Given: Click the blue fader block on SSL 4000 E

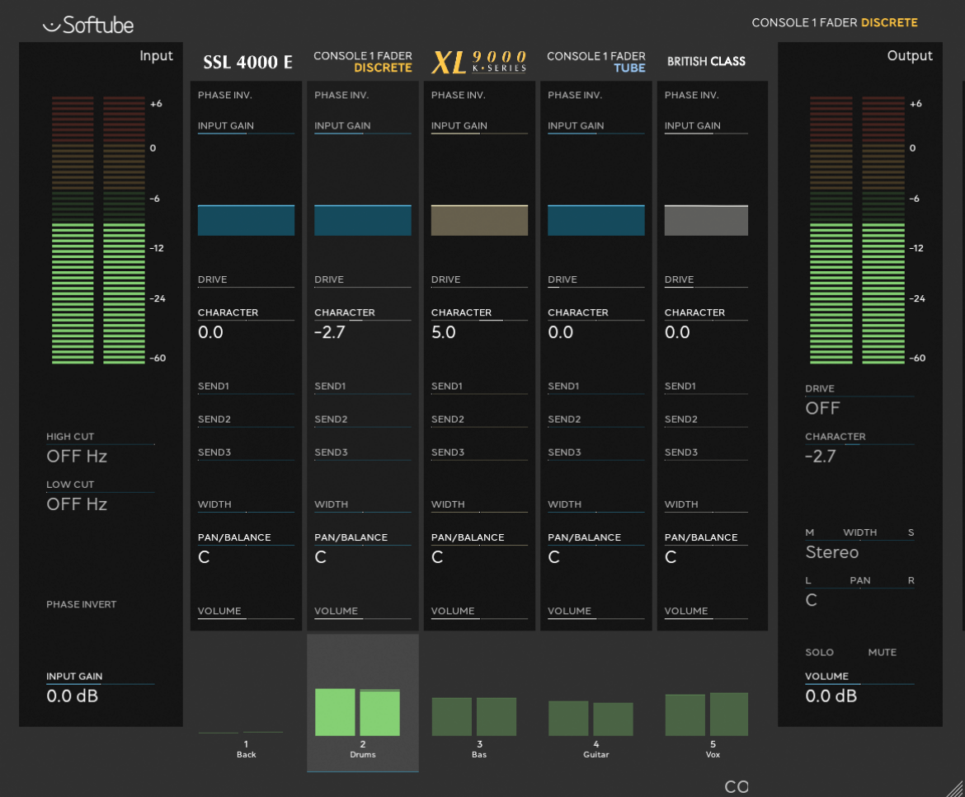Looking at the screenshot, I should pyautogui.click(x=246, y=220).
